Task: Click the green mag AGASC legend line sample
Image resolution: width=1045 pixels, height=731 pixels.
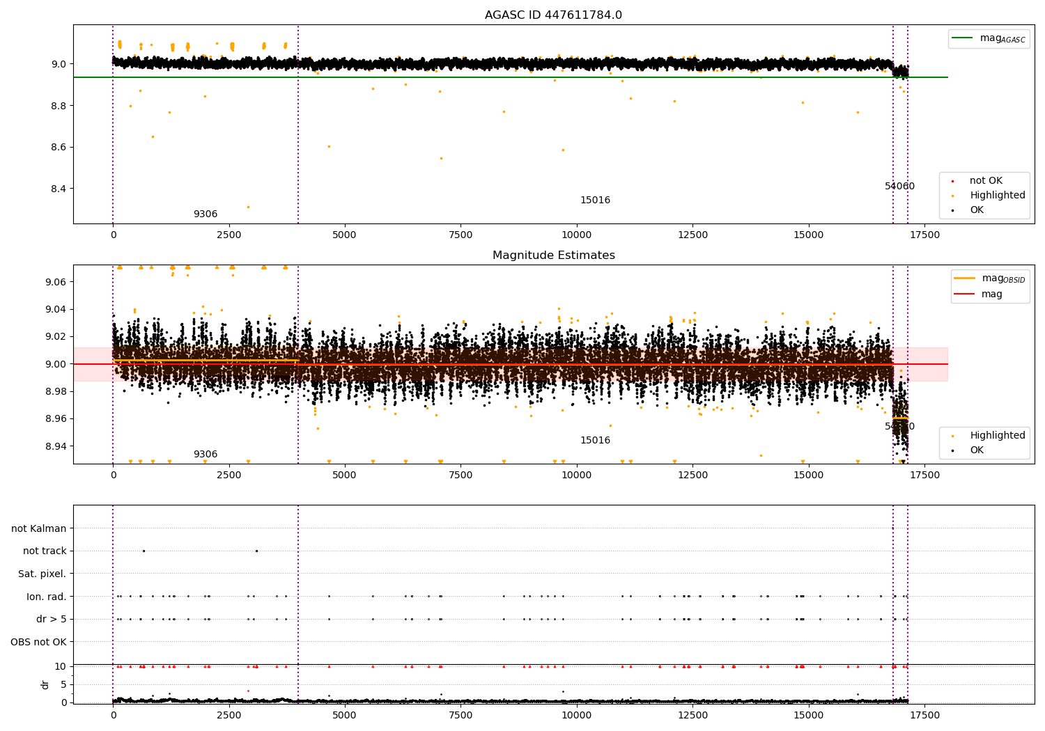Action: [x=962, y=38]
